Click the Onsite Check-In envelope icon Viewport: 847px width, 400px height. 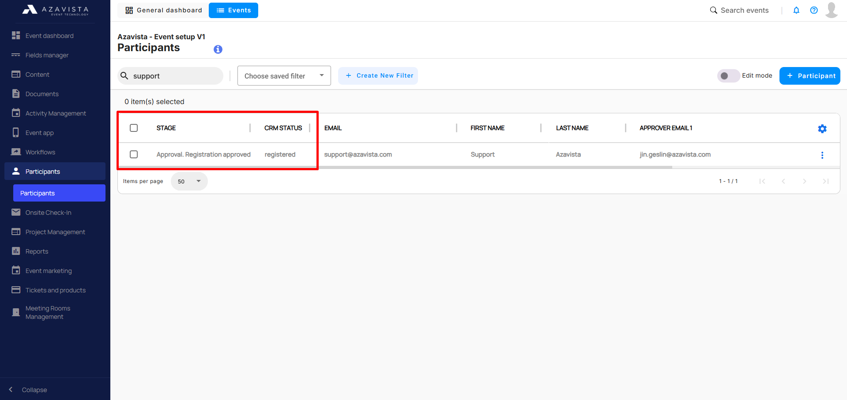(x=16, y=212)
